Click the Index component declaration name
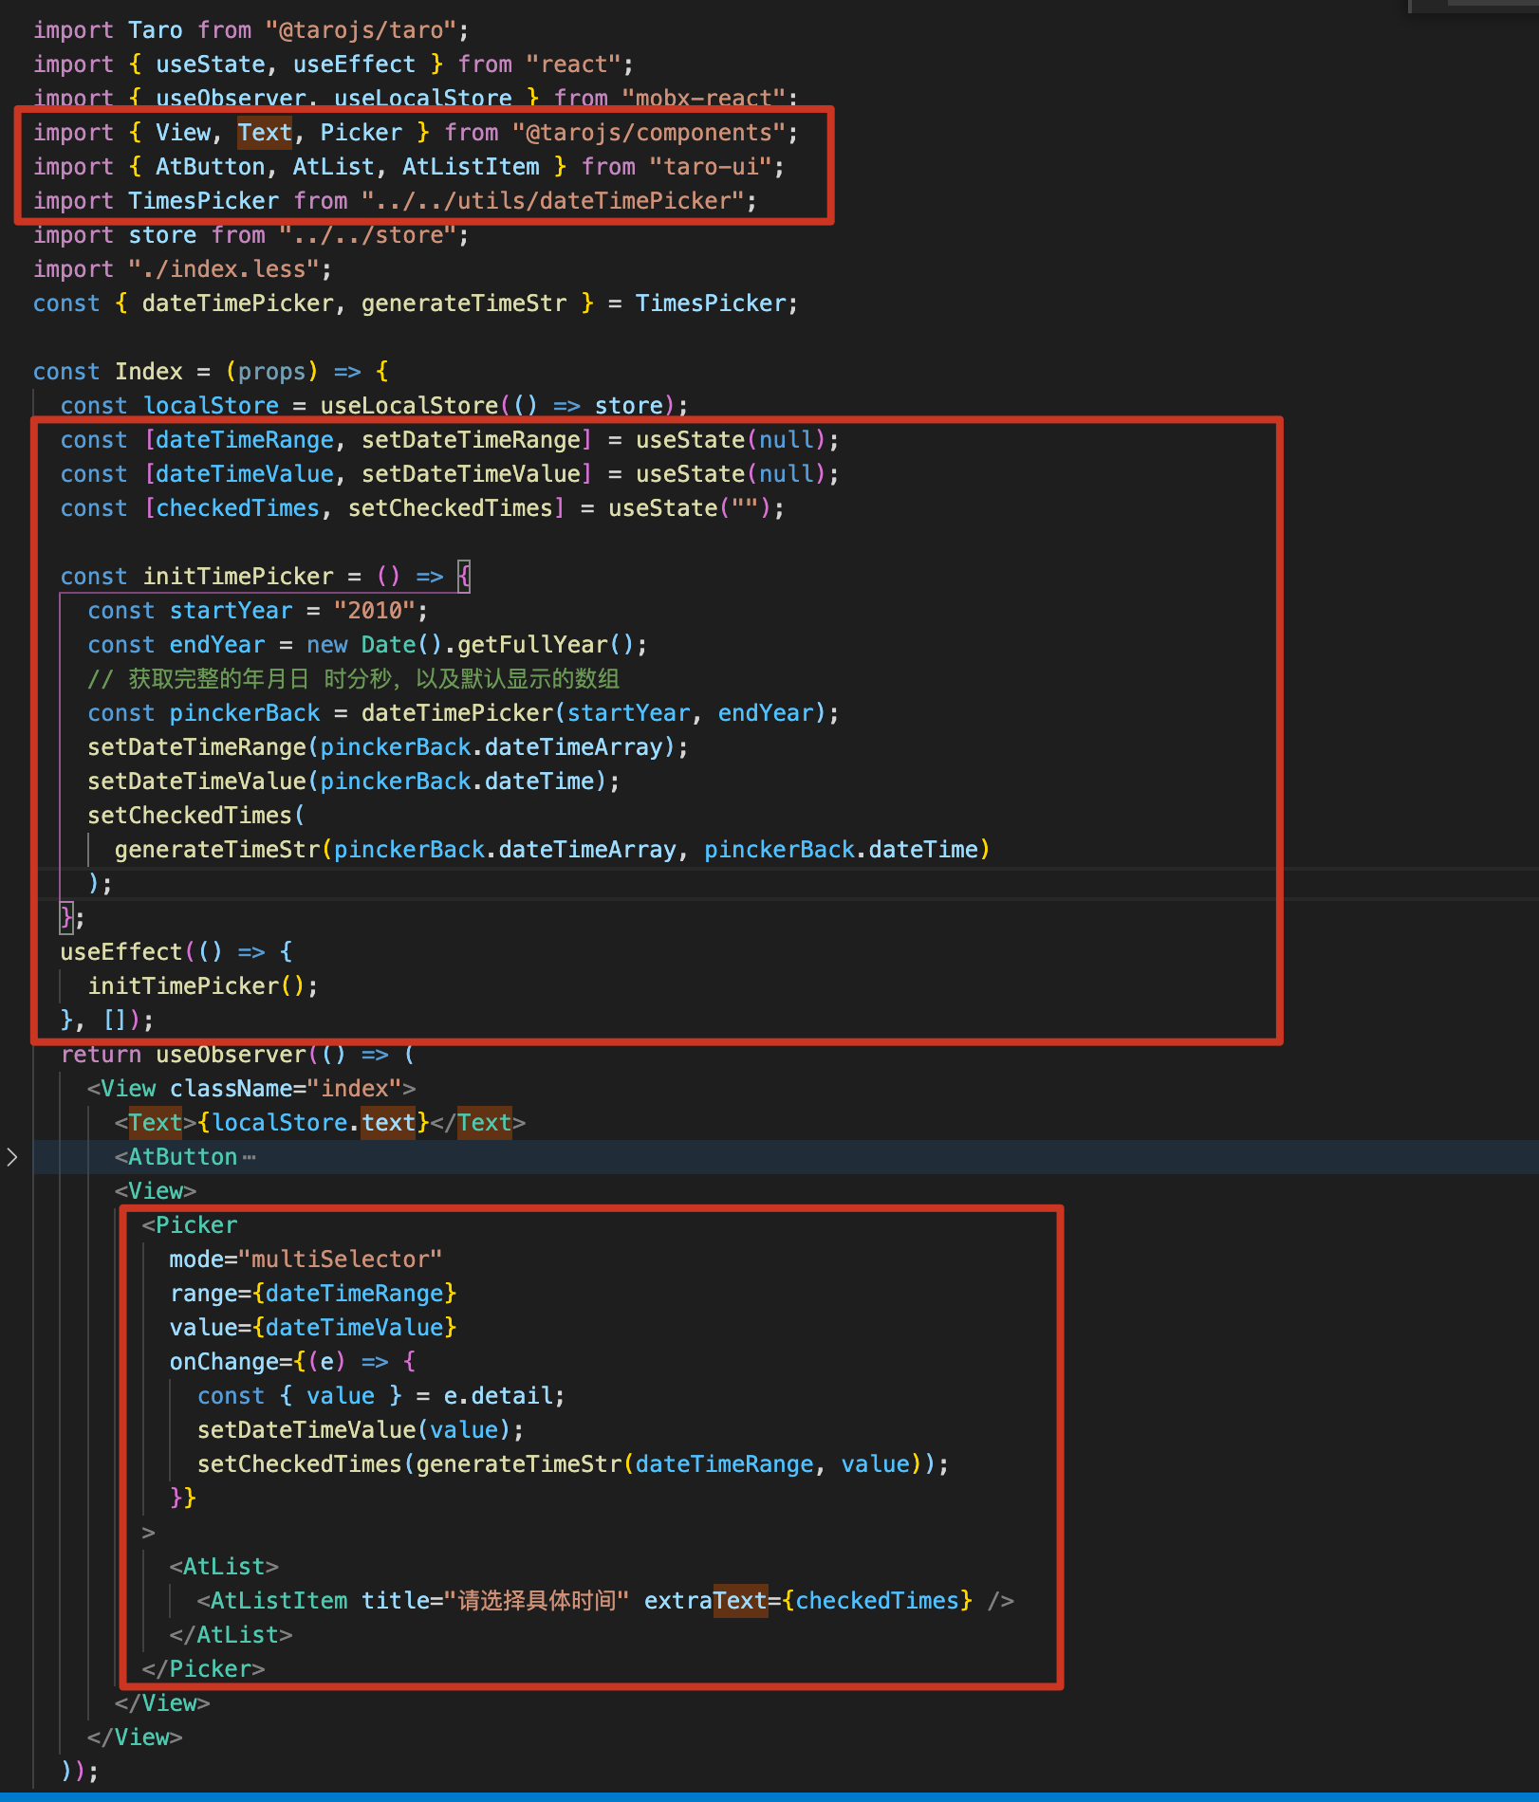The width and height of the screenshot is (1539, 1802). point(149,372)
